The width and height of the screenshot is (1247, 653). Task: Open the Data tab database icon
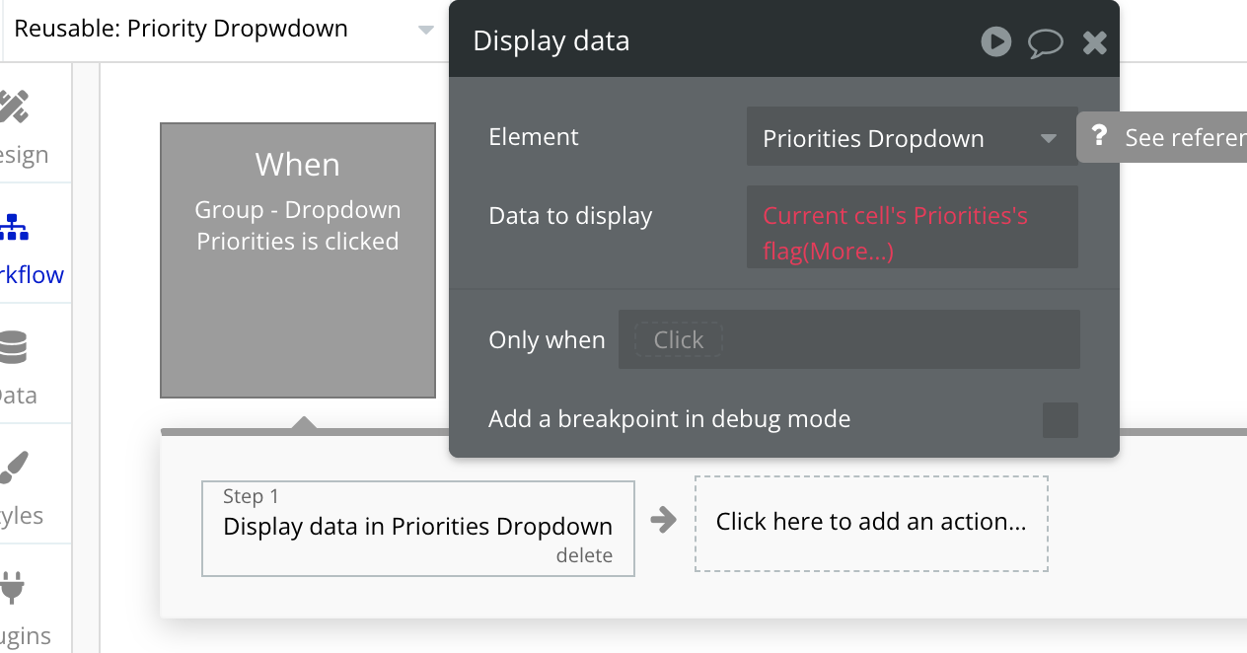point(14,348)
